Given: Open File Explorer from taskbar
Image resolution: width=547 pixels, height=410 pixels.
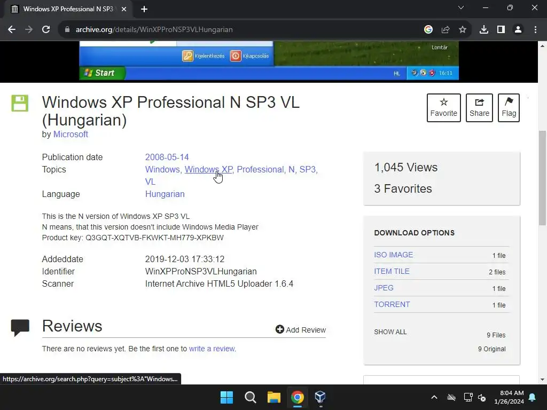Looking at the screenshot, I should pyautogui.click(x=274, y=397).
